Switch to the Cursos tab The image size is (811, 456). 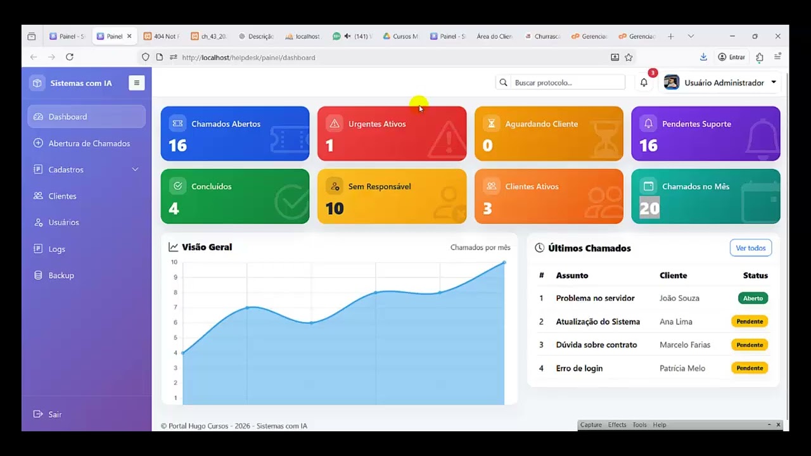click(400, 36)
